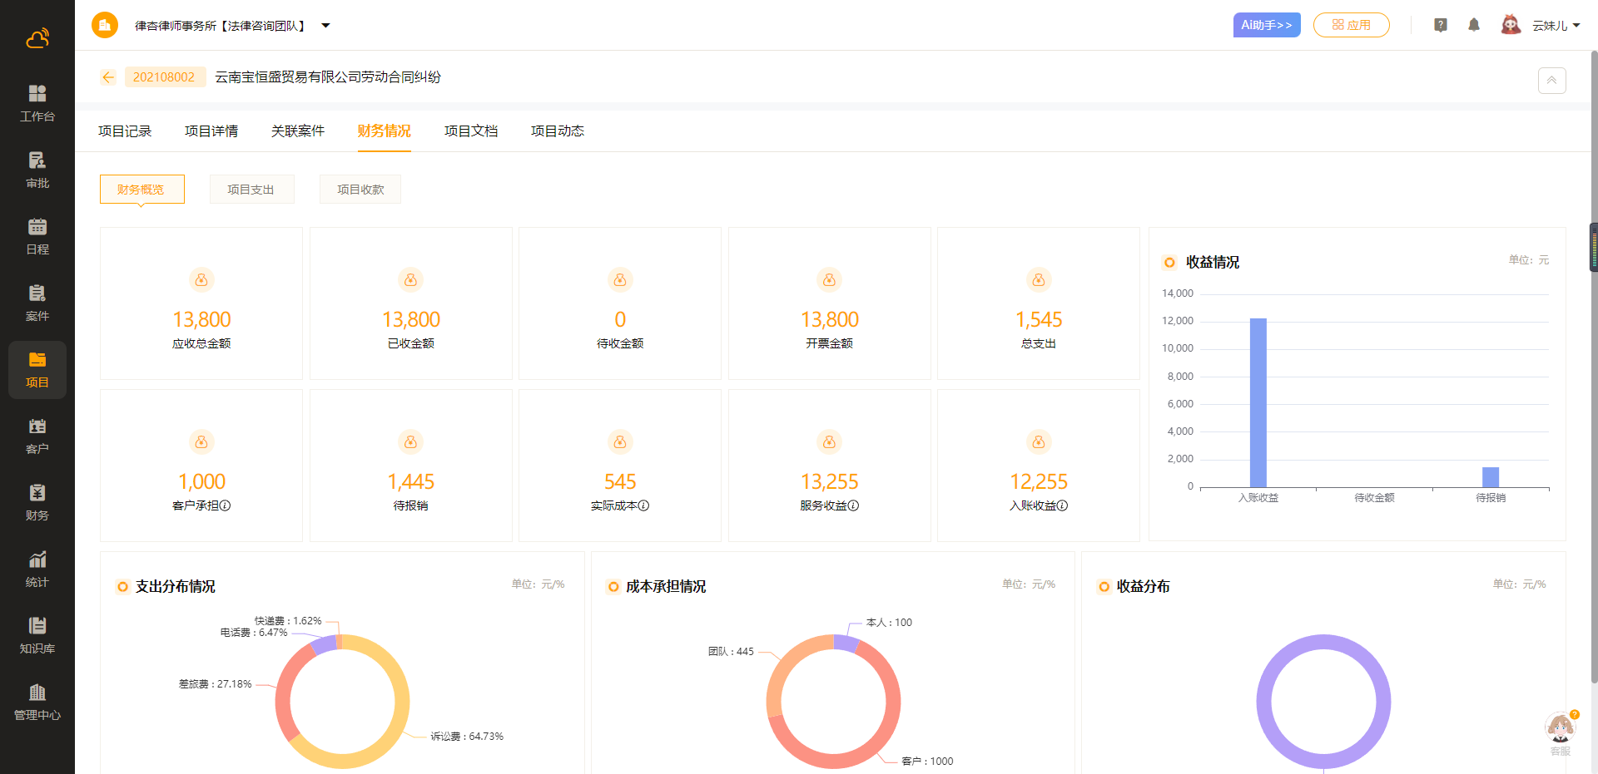Viewport: 1598px width, 774px height.
Task: Open the 审批 approval sidebar icon
Action: pyautogui.click(x=37, y=170)
